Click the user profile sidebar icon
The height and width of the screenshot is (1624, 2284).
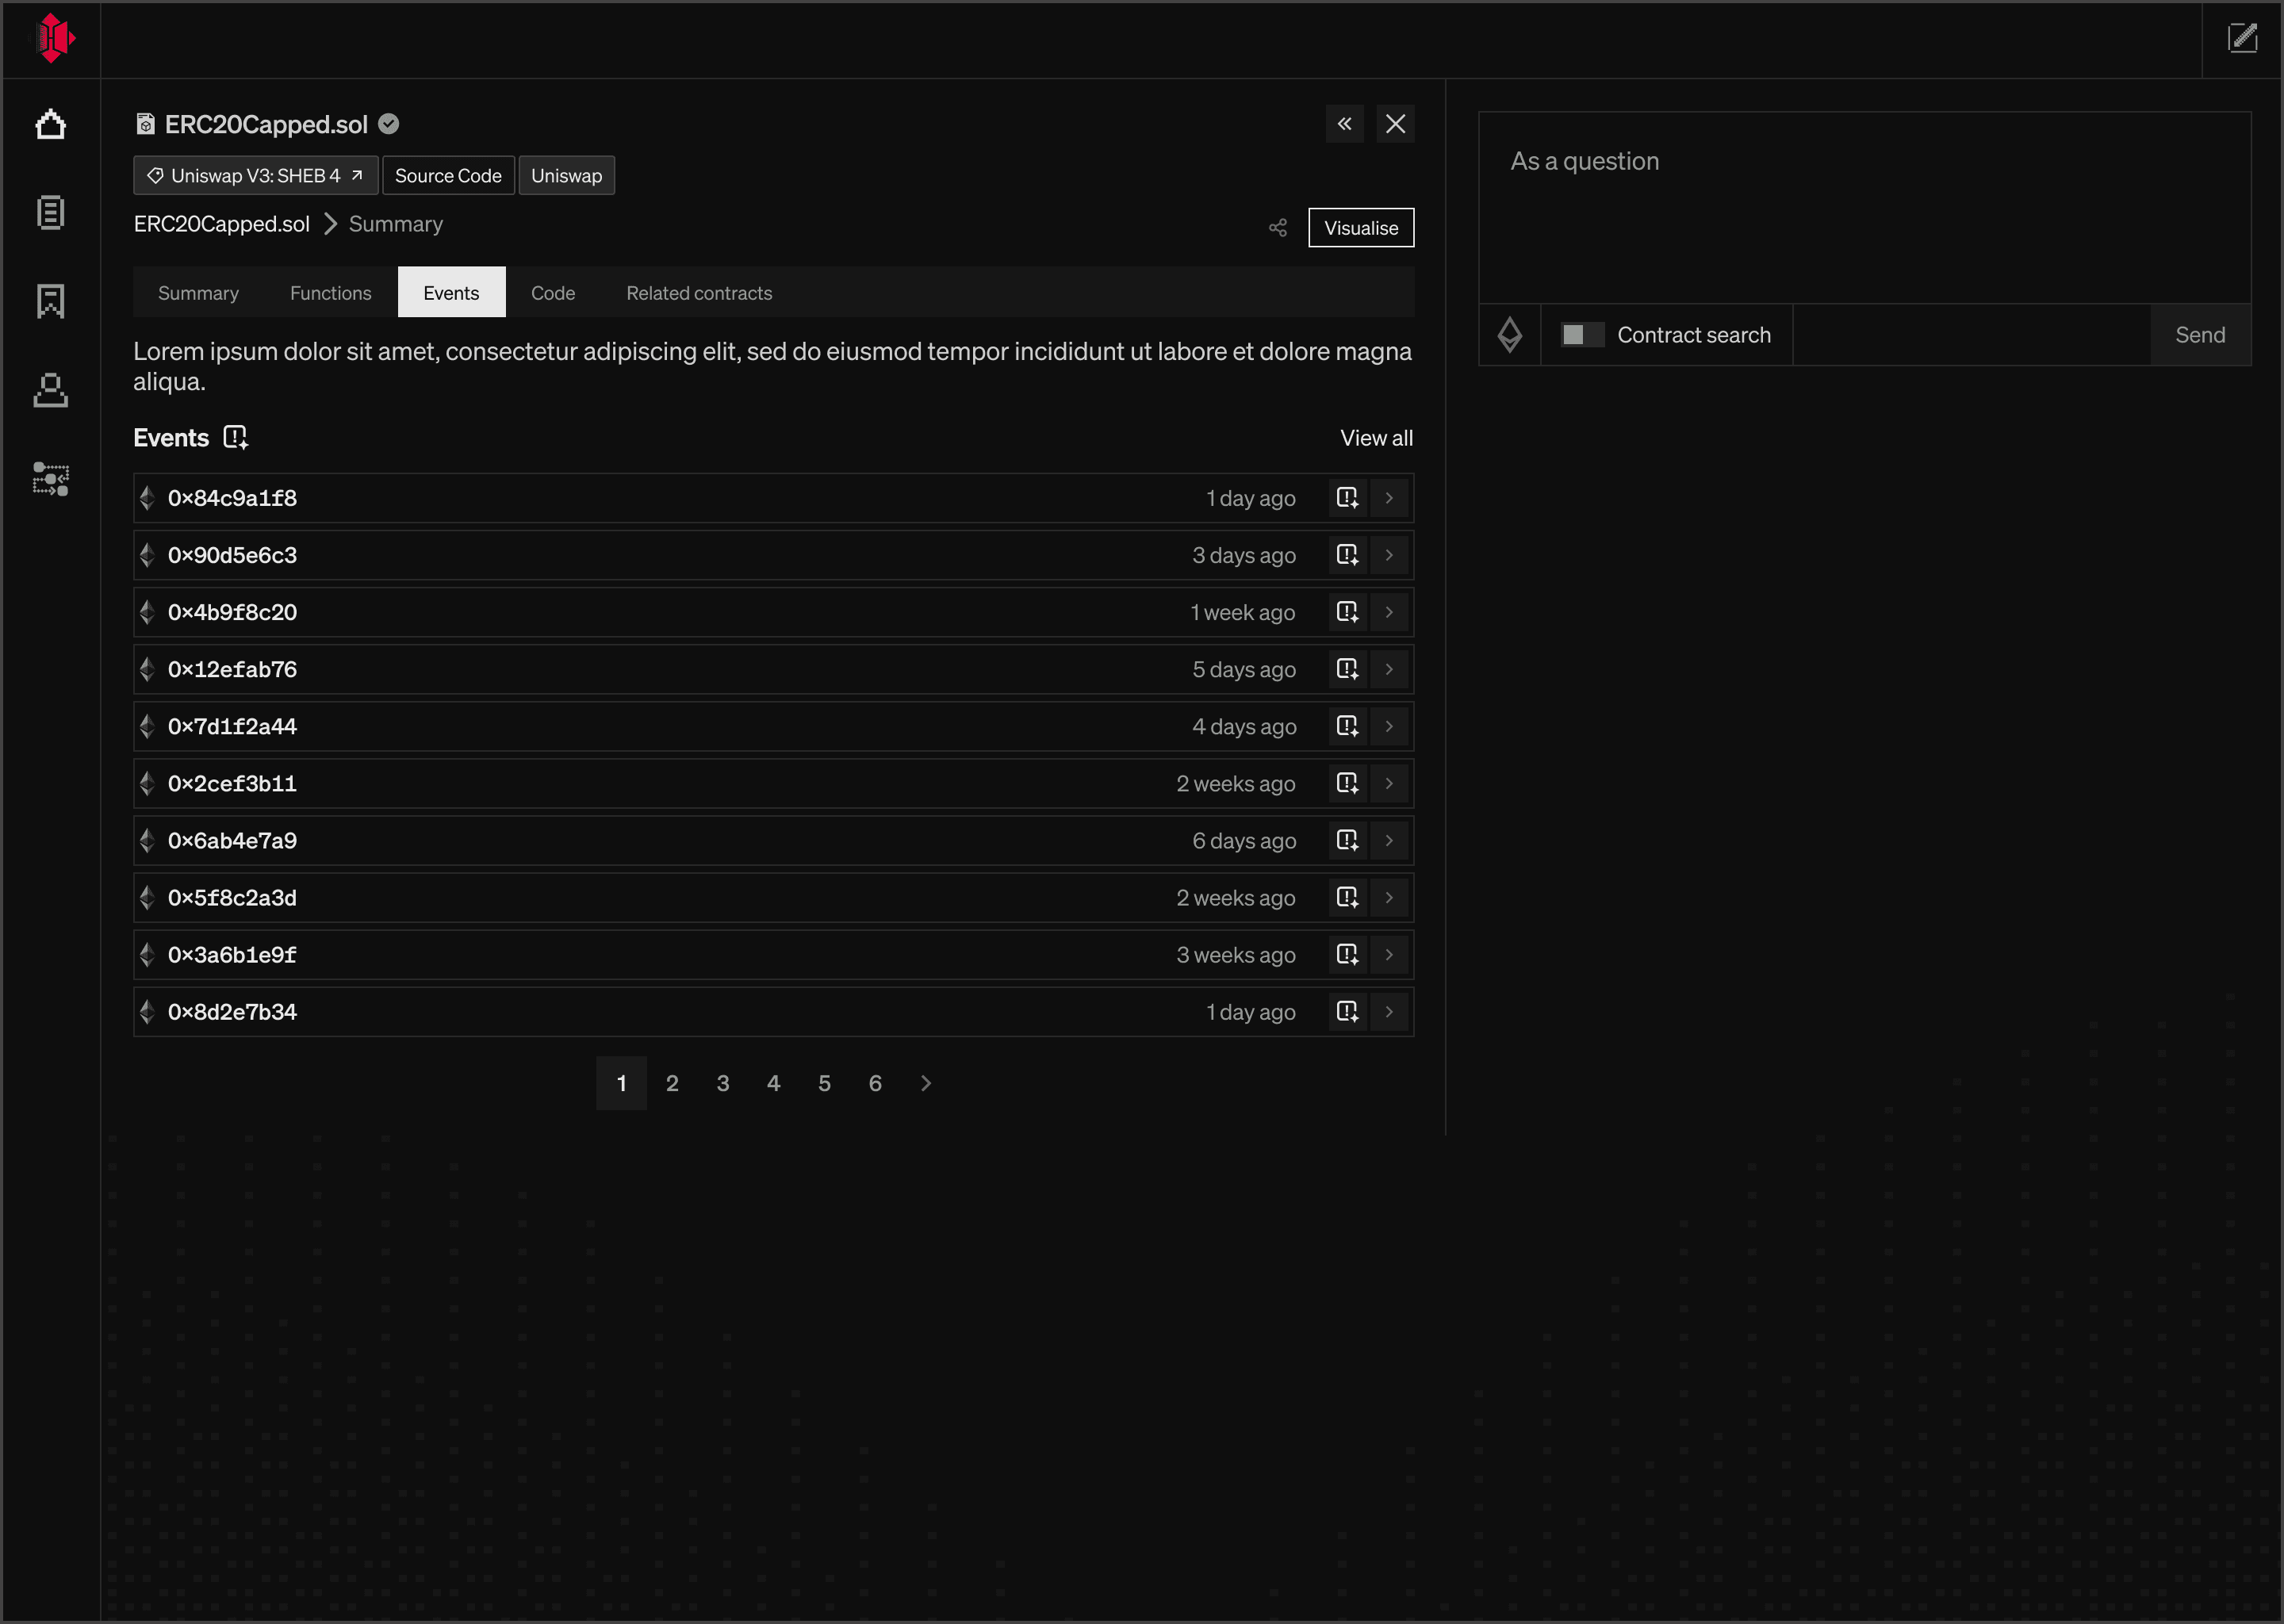pyautogui.click(x=50, y=390)
